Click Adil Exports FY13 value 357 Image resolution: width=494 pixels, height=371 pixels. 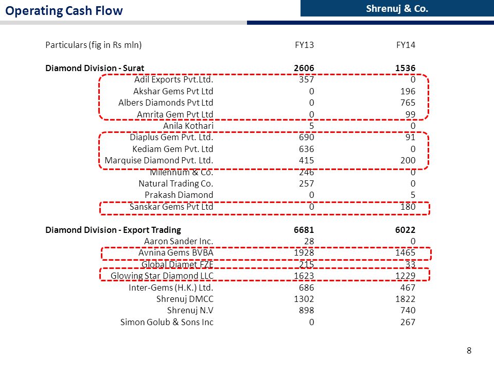pyautogui.click(x=307, y=79)
